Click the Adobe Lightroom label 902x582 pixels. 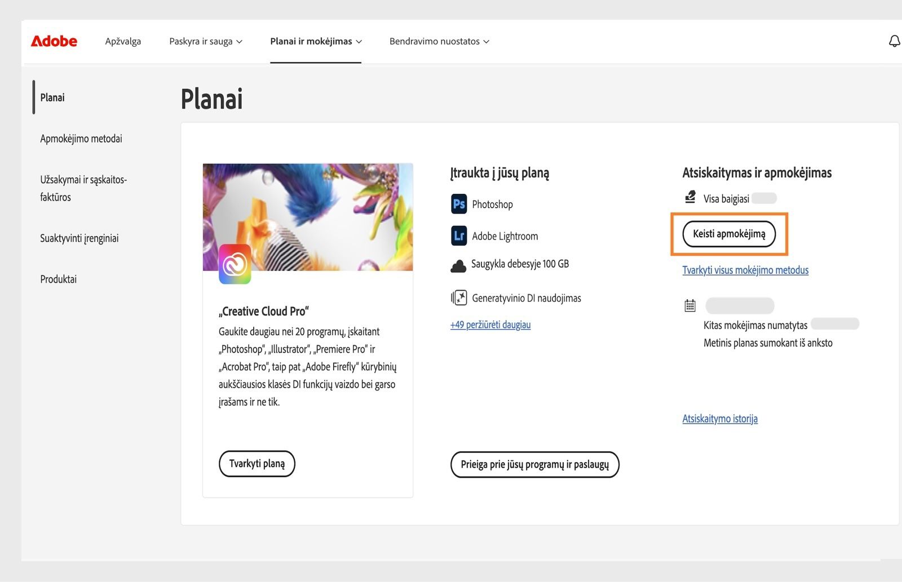click(505, 236)
